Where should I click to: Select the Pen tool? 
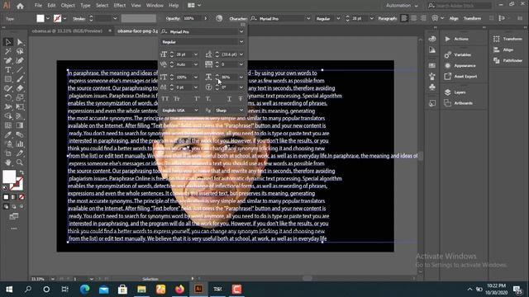point(8,60)
